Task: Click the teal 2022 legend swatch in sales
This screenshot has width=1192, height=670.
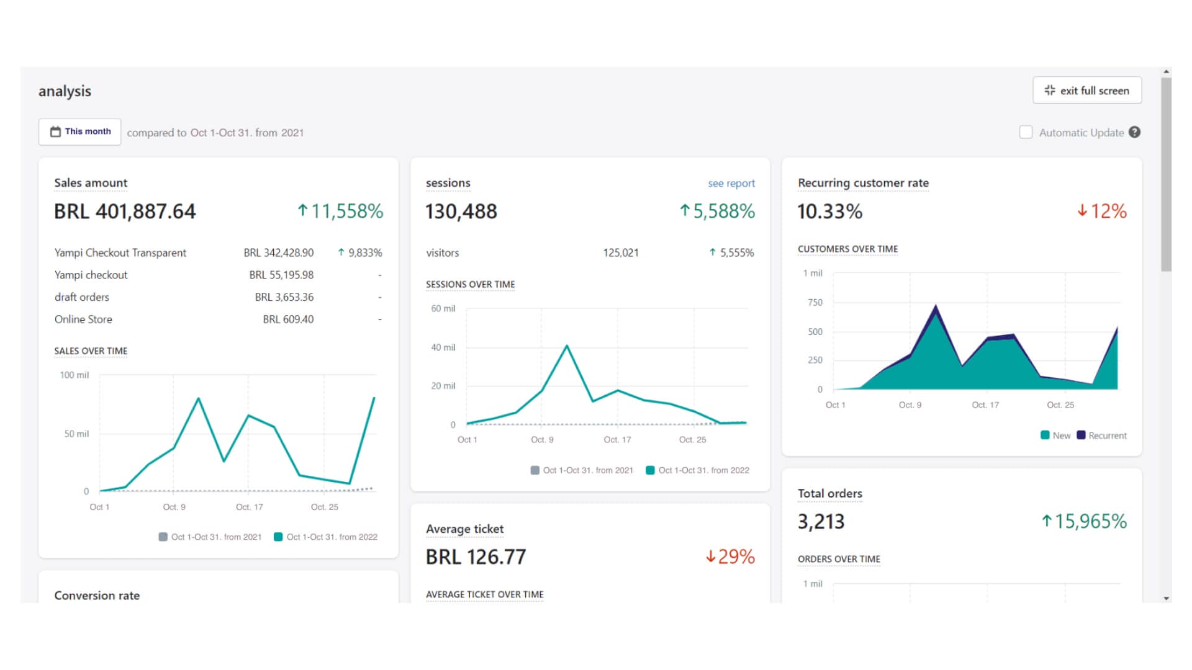Action: 278,537
